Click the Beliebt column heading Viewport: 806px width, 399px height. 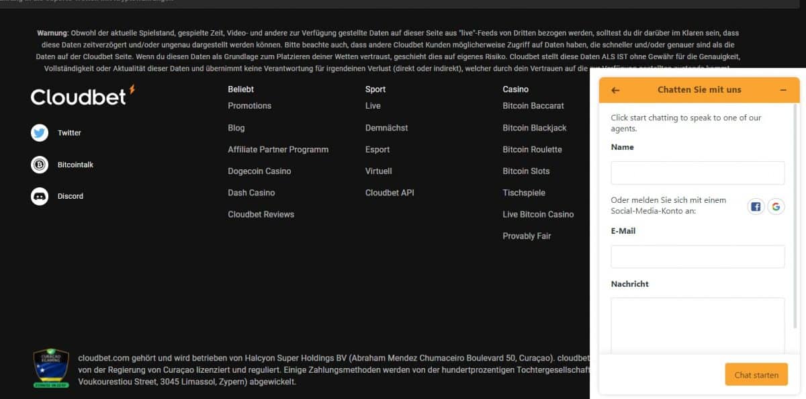click(240, 89)
